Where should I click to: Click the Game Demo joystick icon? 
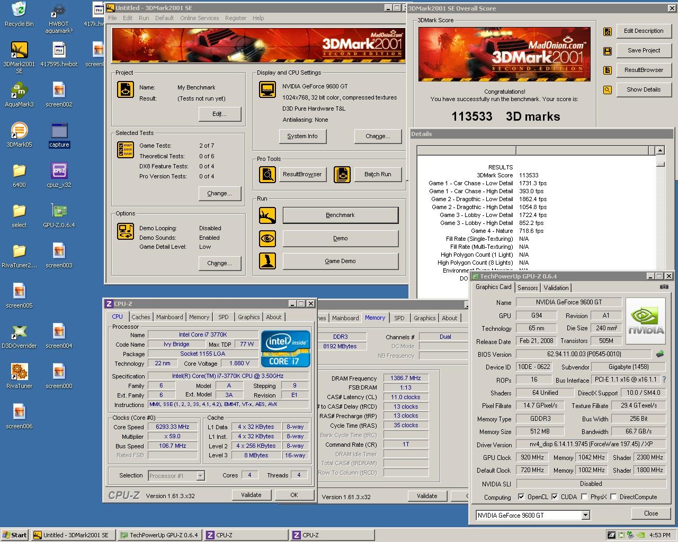(x=267, y=261)
